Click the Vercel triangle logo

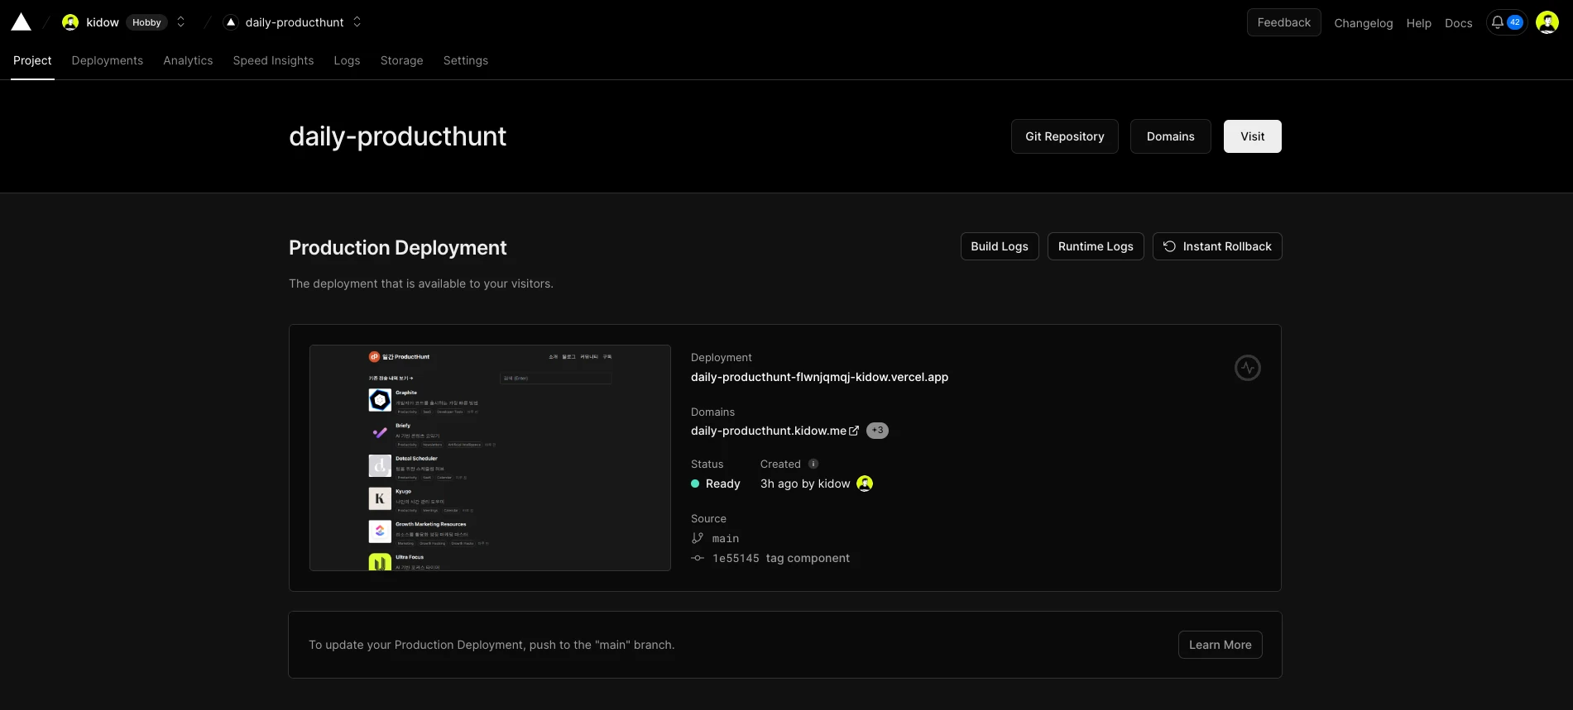pos(21,22)
